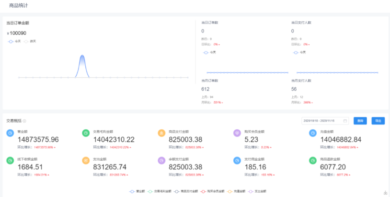
Task: Click the 查询 button
Action: click(x=360, y=121)
